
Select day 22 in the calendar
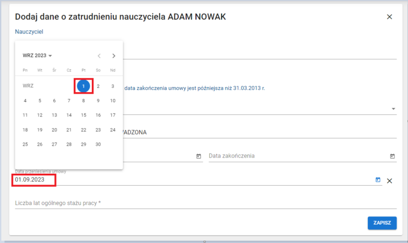(83, 130)
